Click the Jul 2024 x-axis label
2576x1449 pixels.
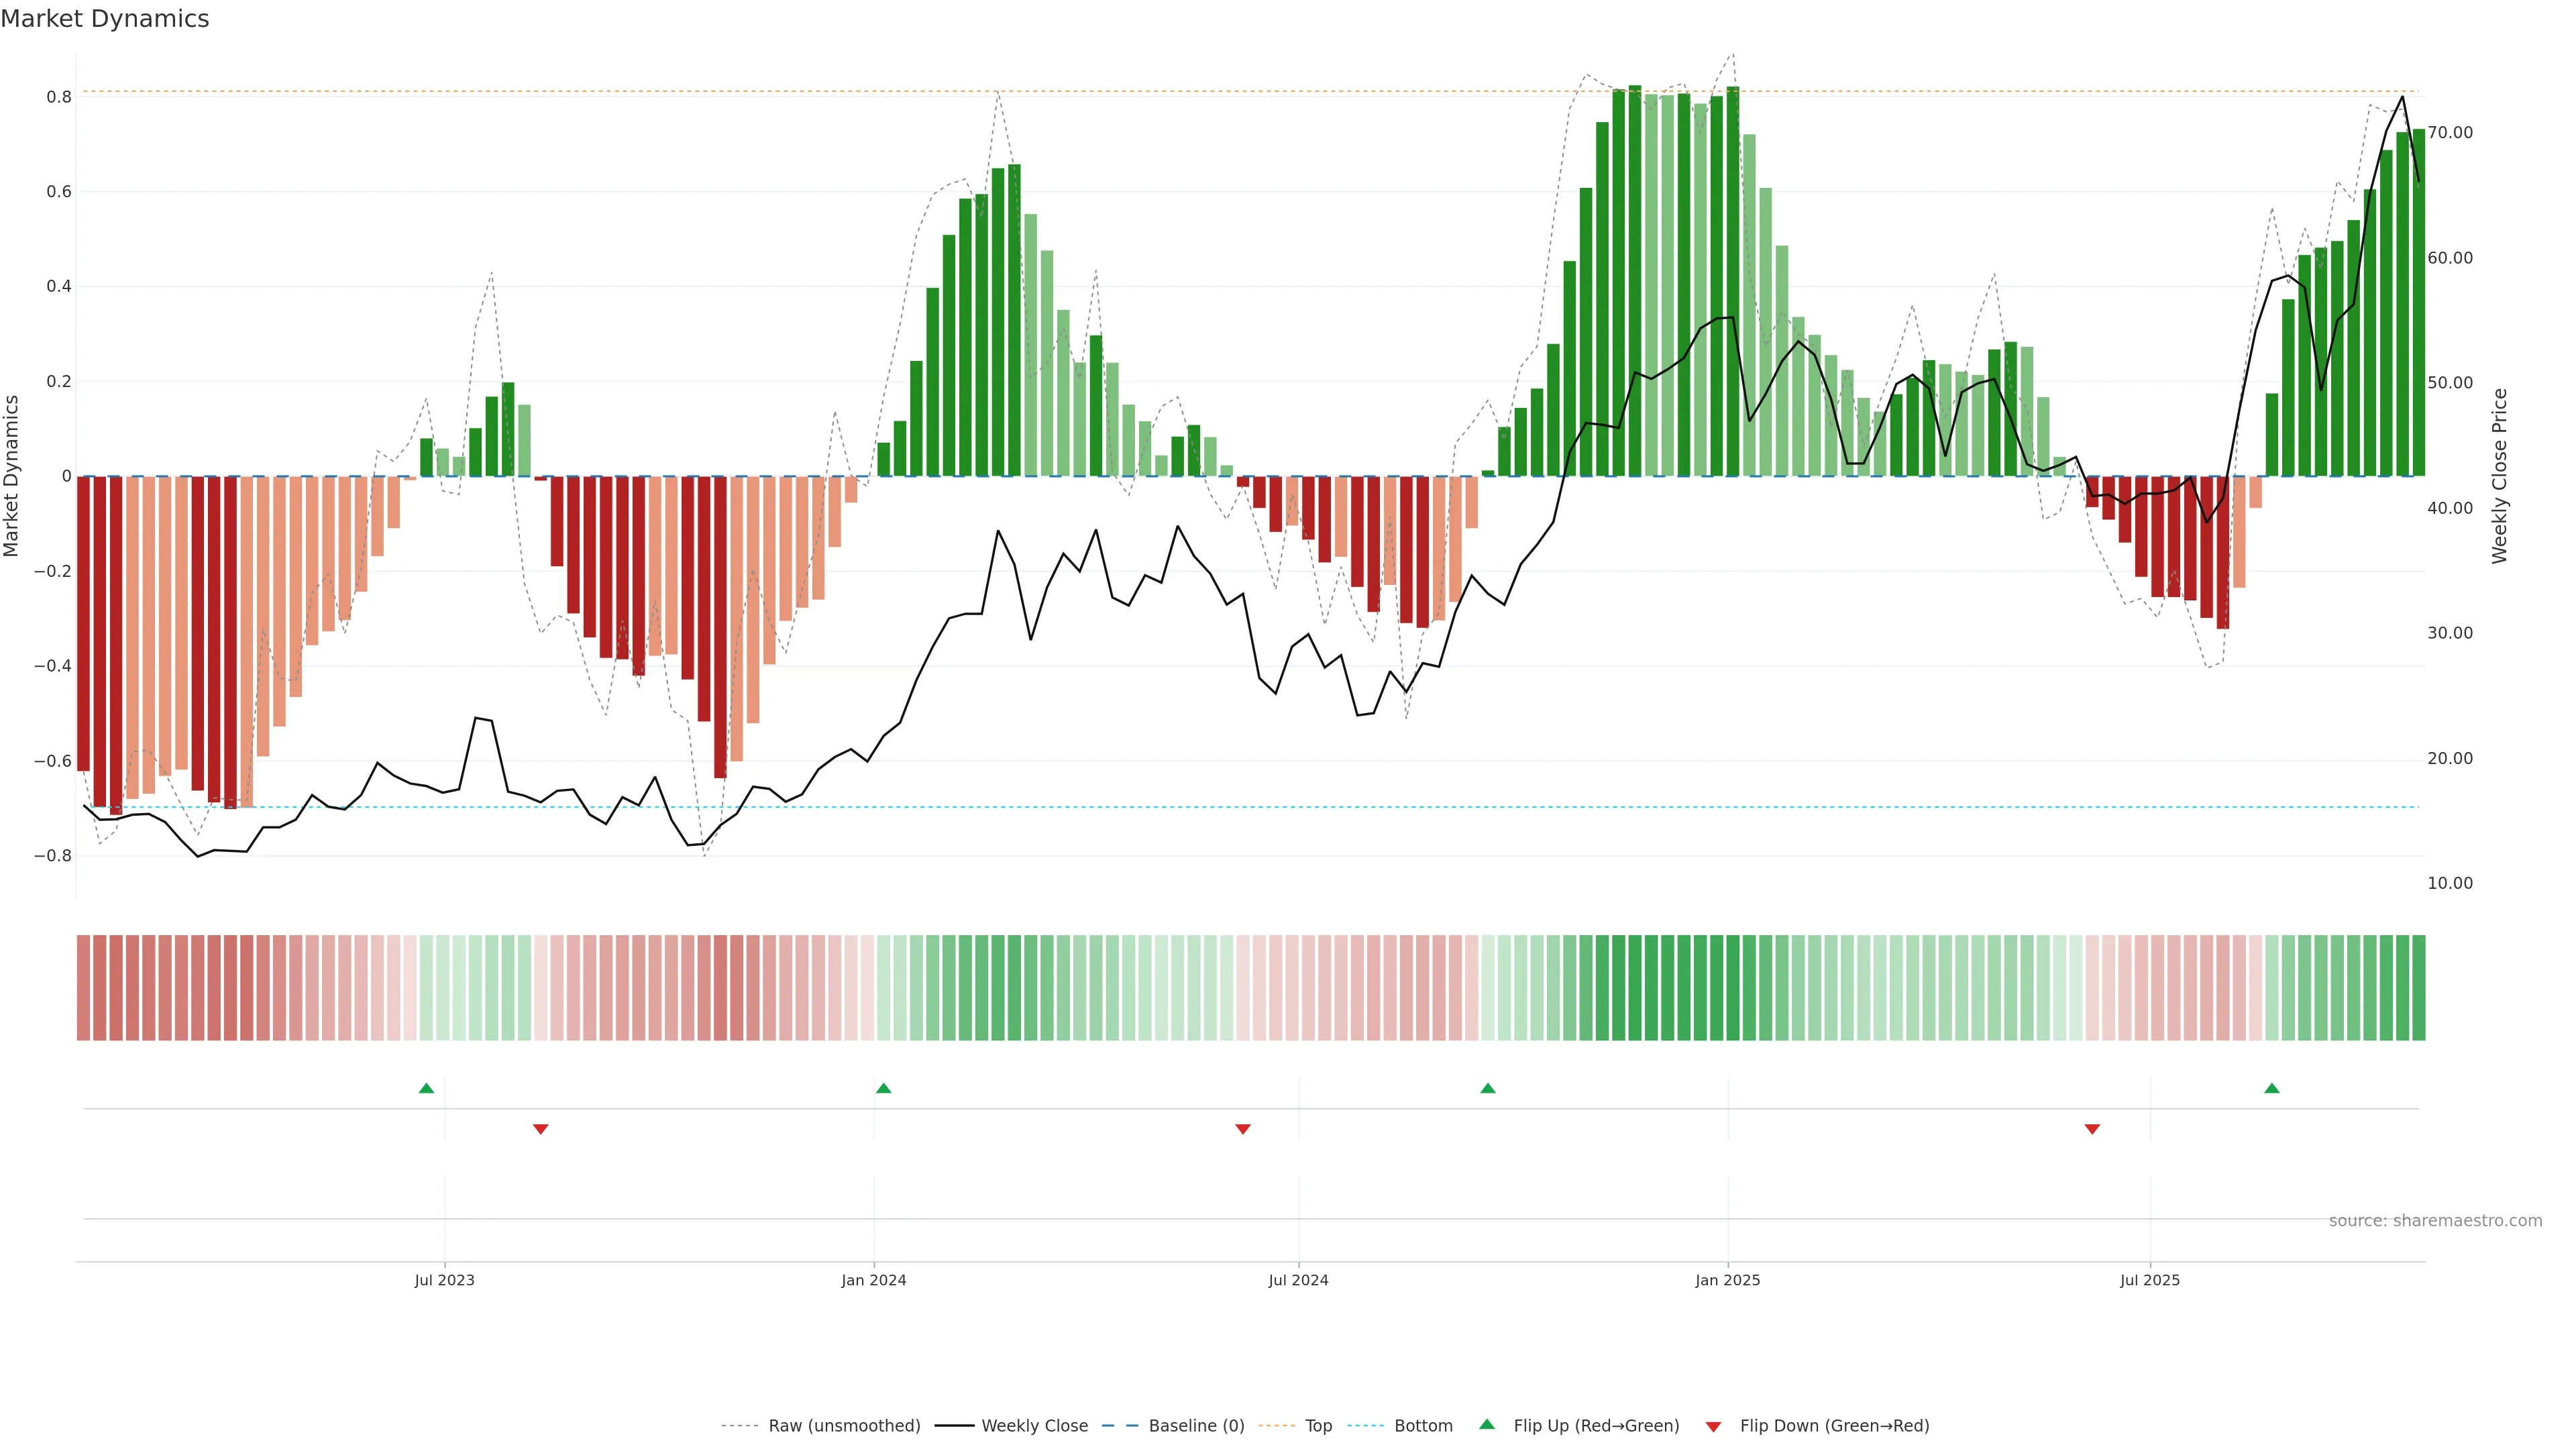[x=1298, y=1280]
